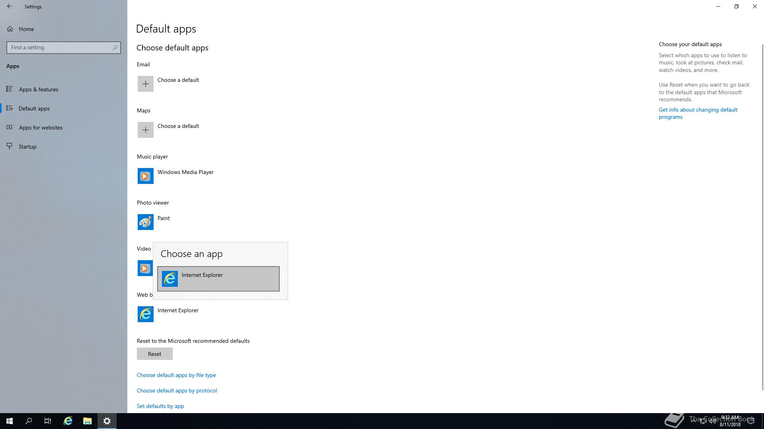Open File Explorer from the taskbar
The image size is (764, 429).
click(x=88, y=421)
